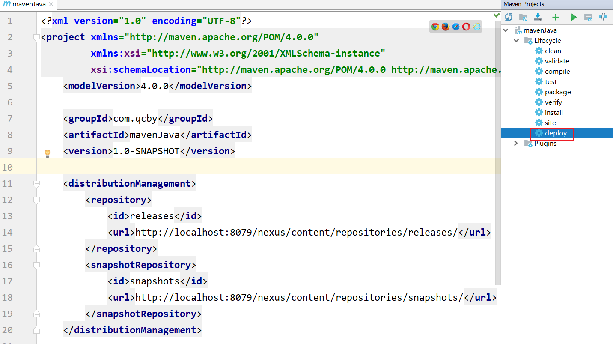Click the yellow light bulb intention icon
The image size is (613, 344).
(x=48, y=153)
